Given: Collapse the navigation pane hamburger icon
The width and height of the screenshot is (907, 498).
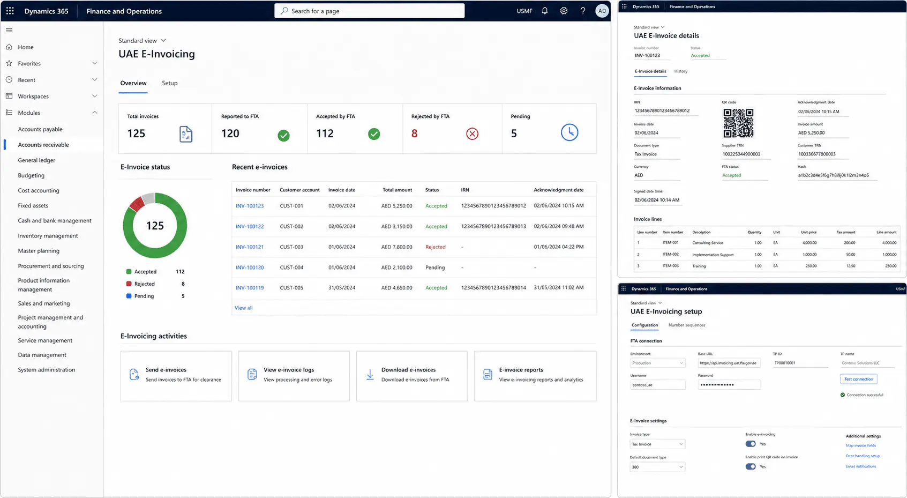Looking at the screenshot, I should (x=9, y=30).
